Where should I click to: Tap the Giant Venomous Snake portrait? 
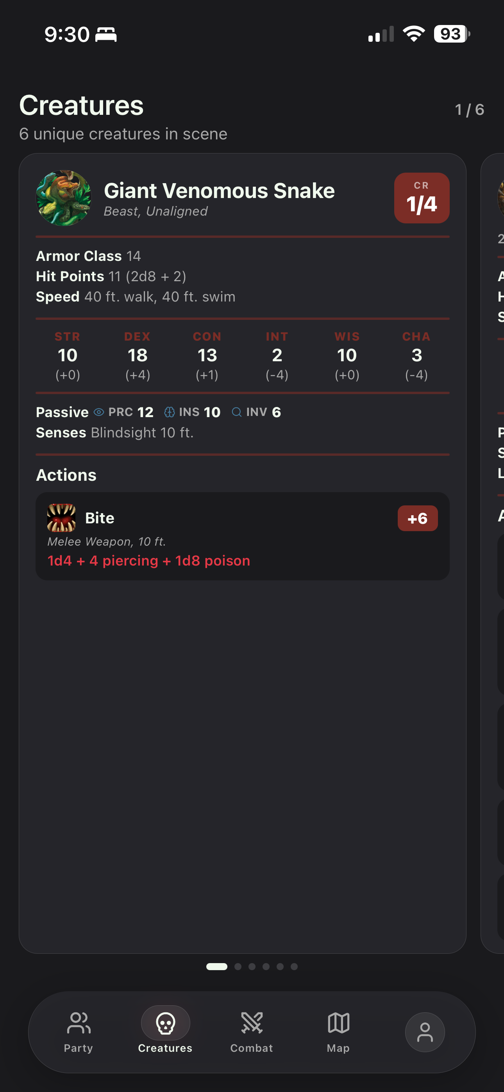pos(64,198)
